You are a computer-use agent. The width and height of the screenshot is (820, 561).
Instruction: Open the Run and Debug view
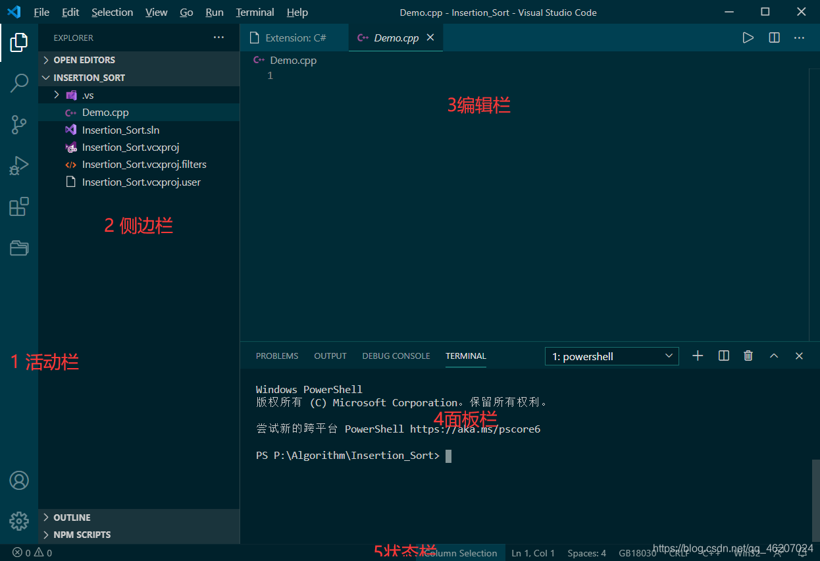point(19,165)
